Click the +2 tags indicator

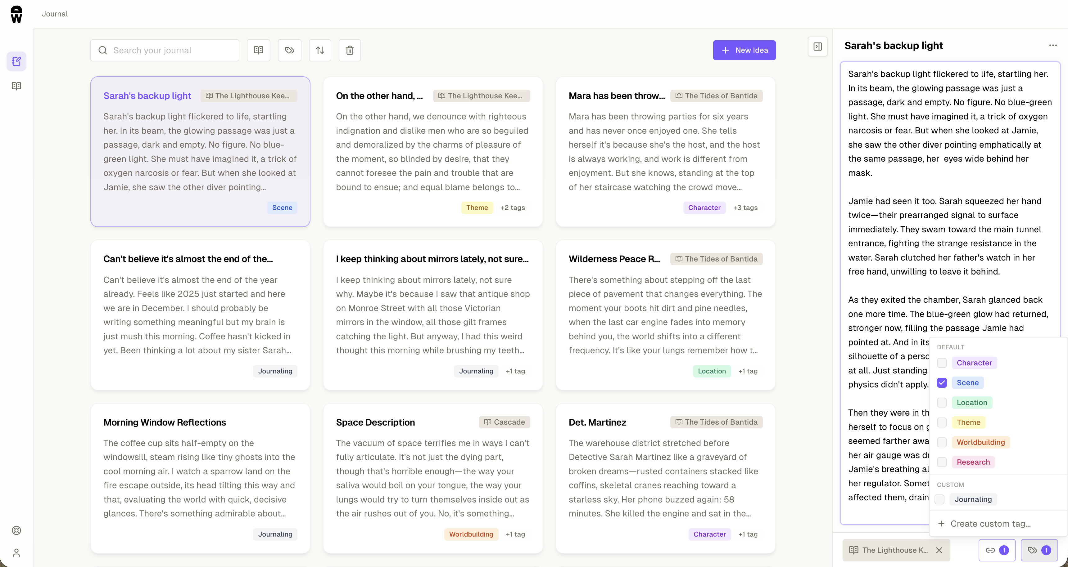click(x=513, y=208)
